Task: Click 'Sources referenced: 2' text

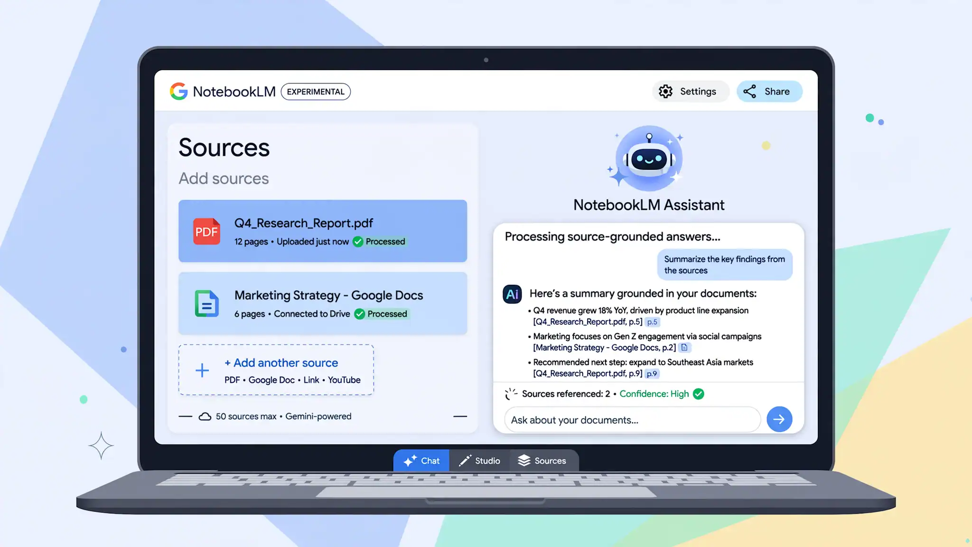Action: point(566,394)
